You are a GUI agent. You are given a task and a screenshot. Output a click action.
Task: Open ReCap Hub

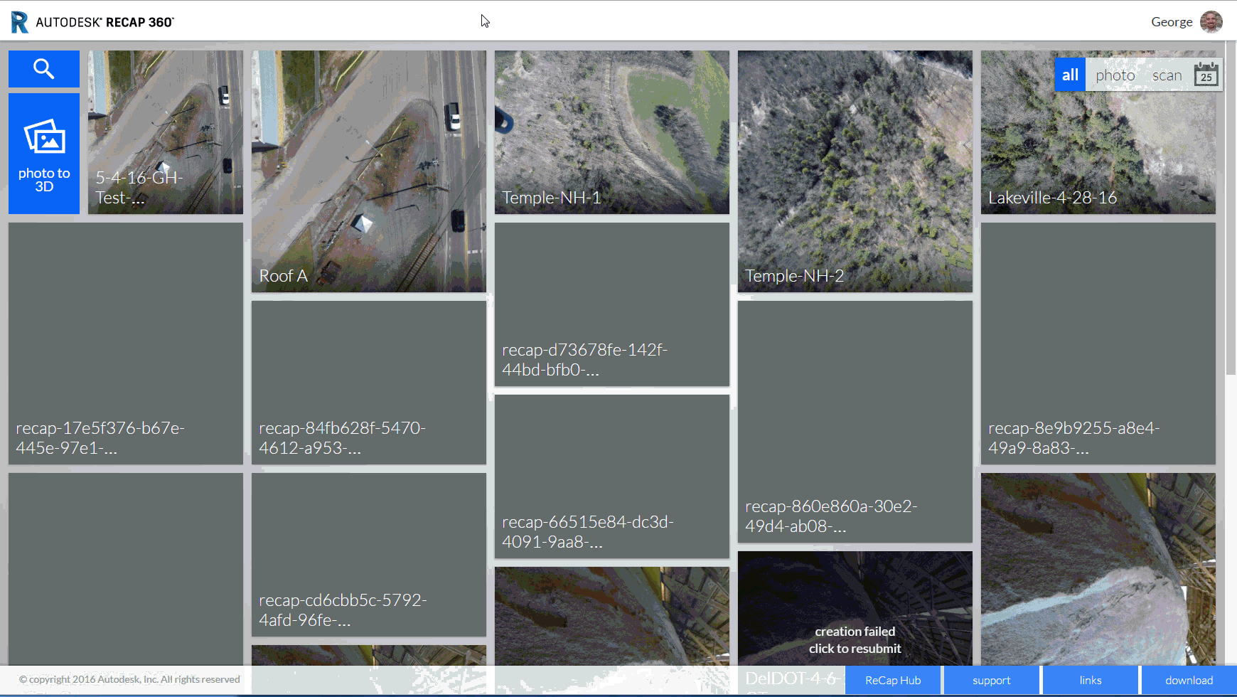pyautogui.click(x=892, y=680)
